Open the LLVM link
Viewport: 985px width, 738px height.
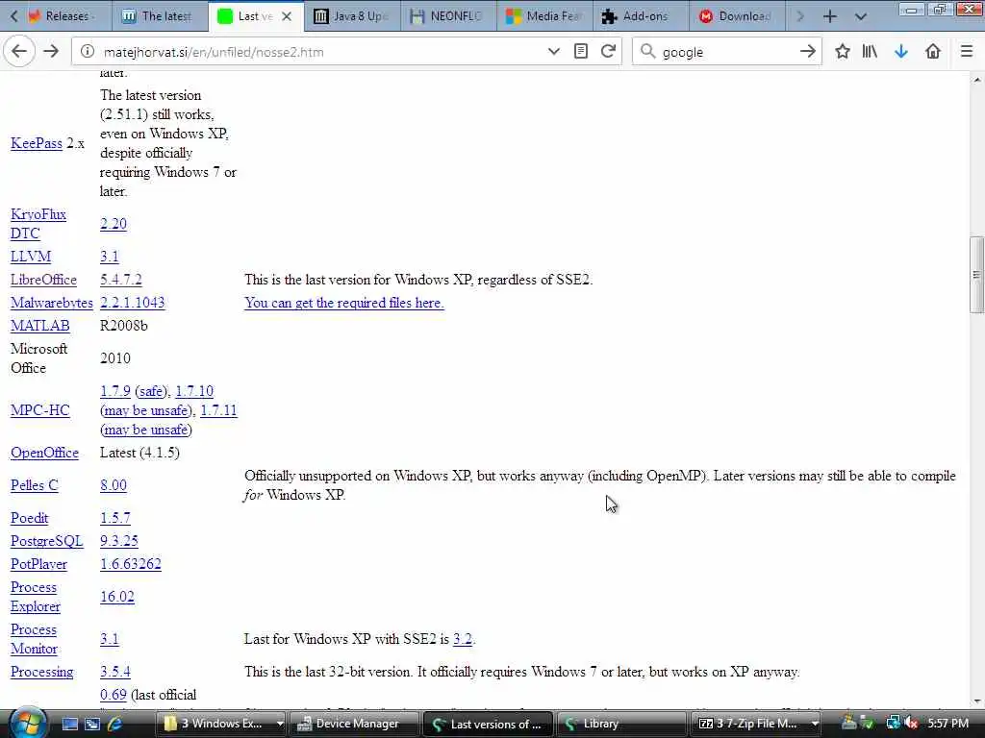coord(31,257)
